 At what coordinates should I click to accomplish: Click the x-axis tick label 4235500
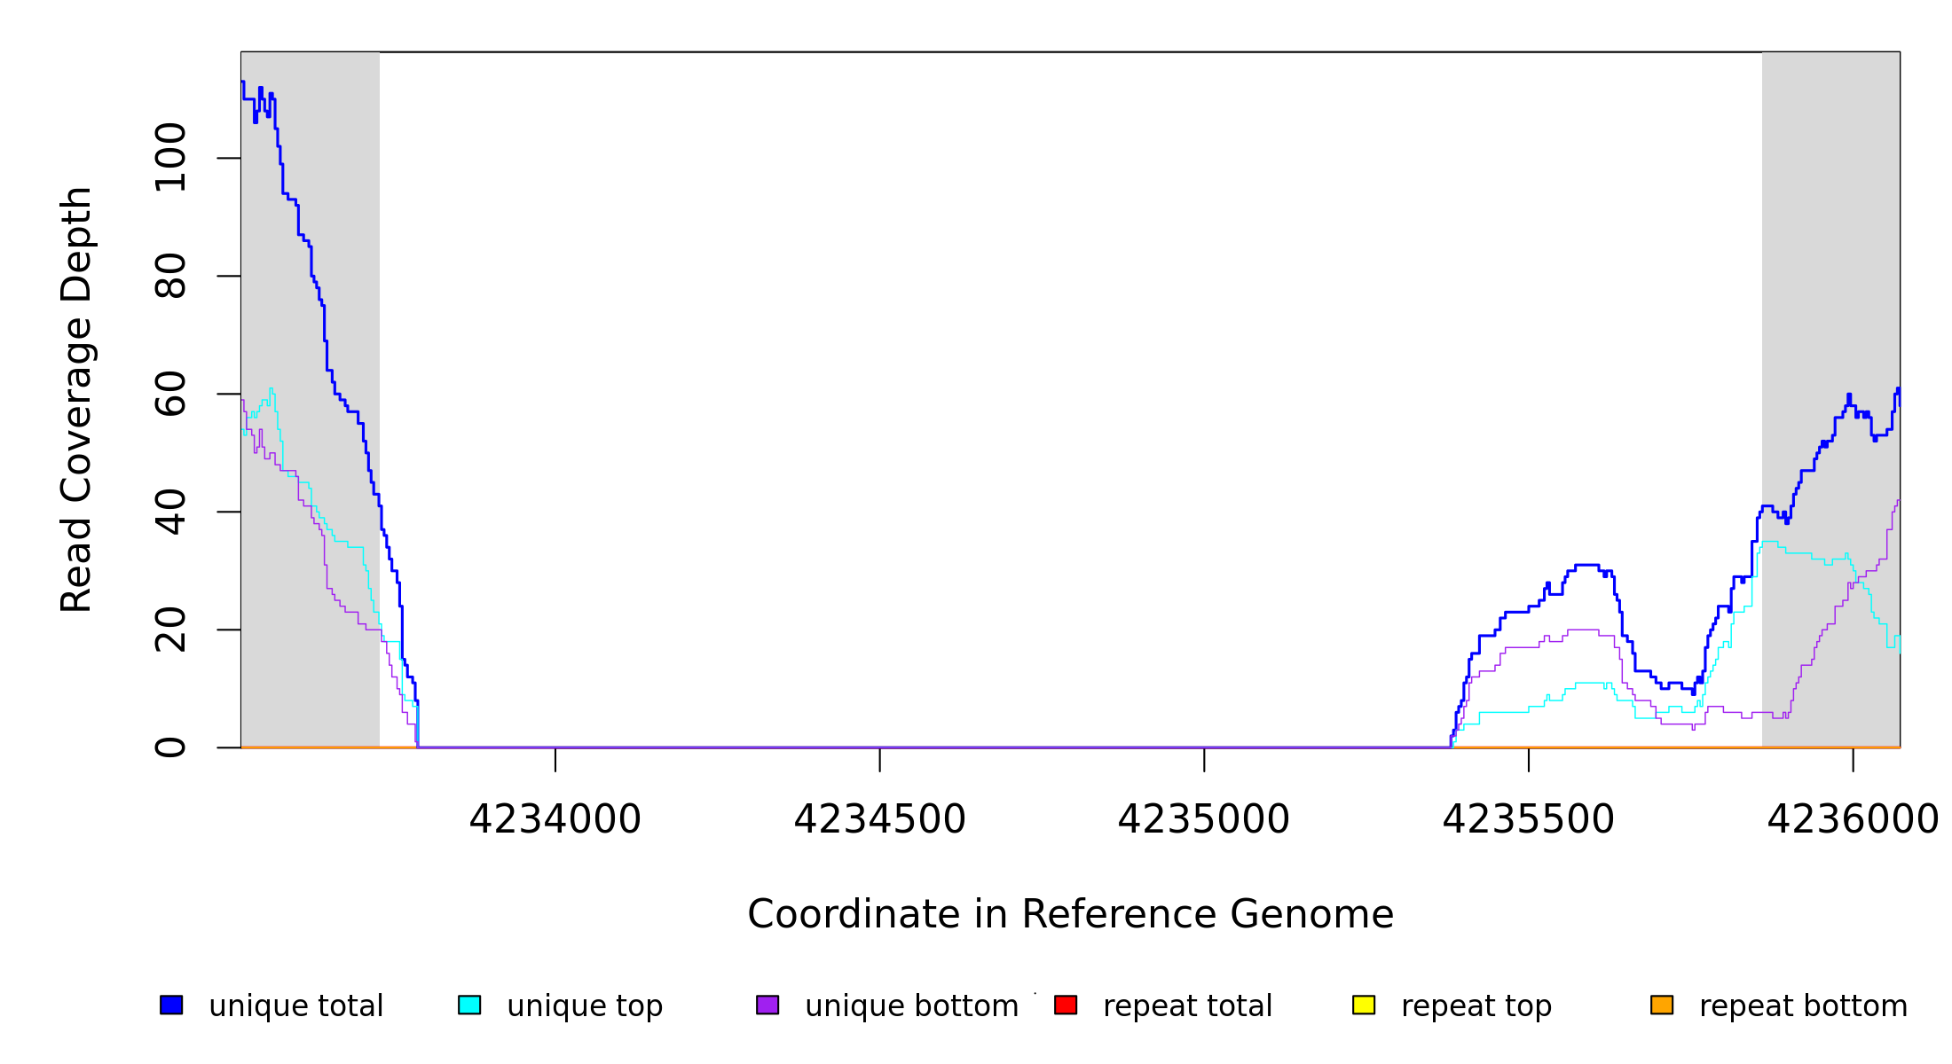1528,820
